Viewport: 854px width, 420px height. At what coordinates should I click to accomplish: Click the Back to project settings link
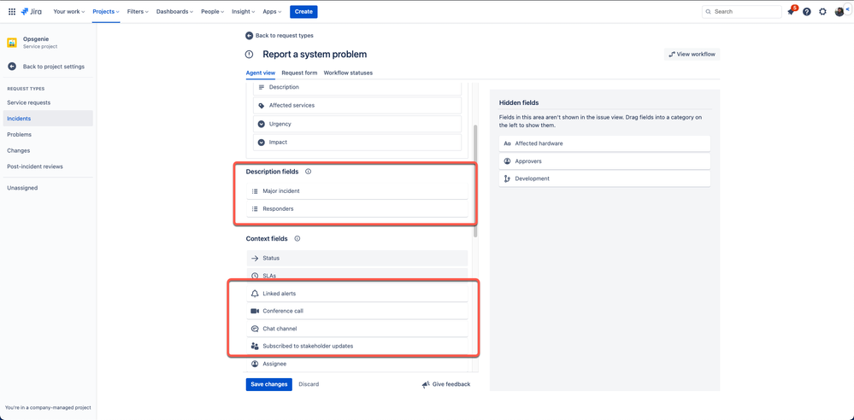point(53,67)
